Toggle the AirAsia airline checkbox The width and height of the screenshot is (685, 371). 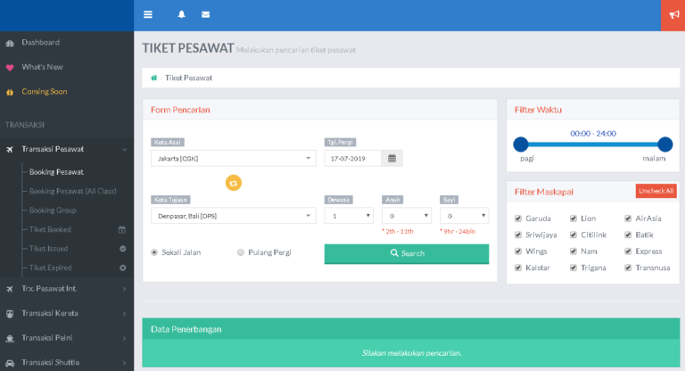(x=630, y=218)
